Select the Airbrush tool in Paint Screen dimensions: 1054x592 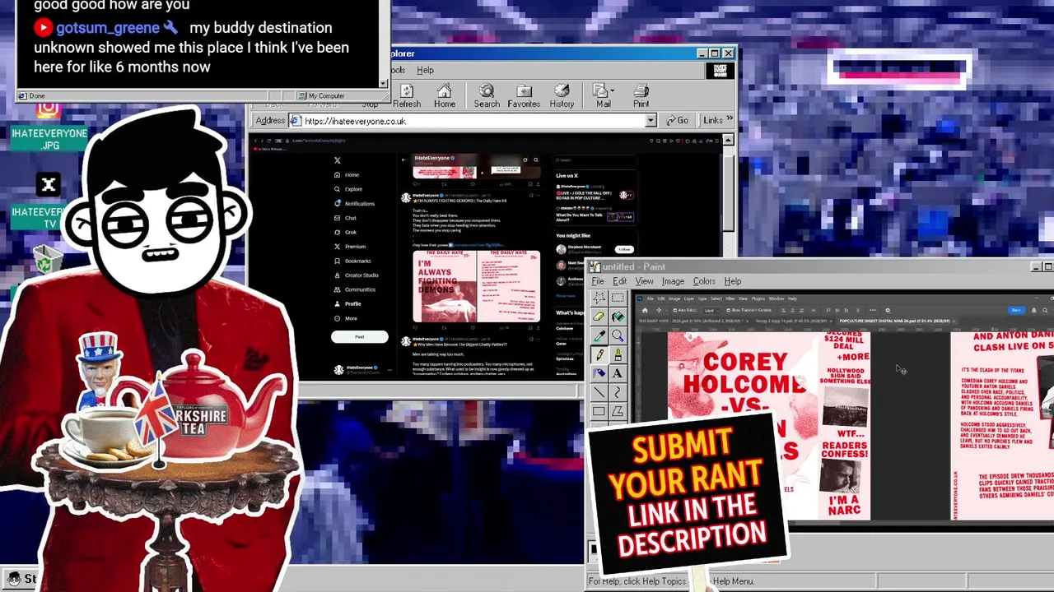pos(599,373)
